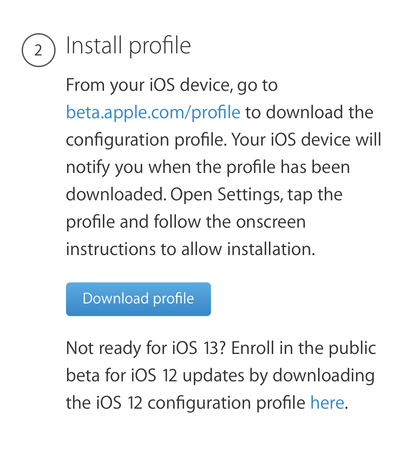Click the 'the iOS 12 configuration profile' text
The height and width of the screenshot is (462, 395).
pos(186,403)
